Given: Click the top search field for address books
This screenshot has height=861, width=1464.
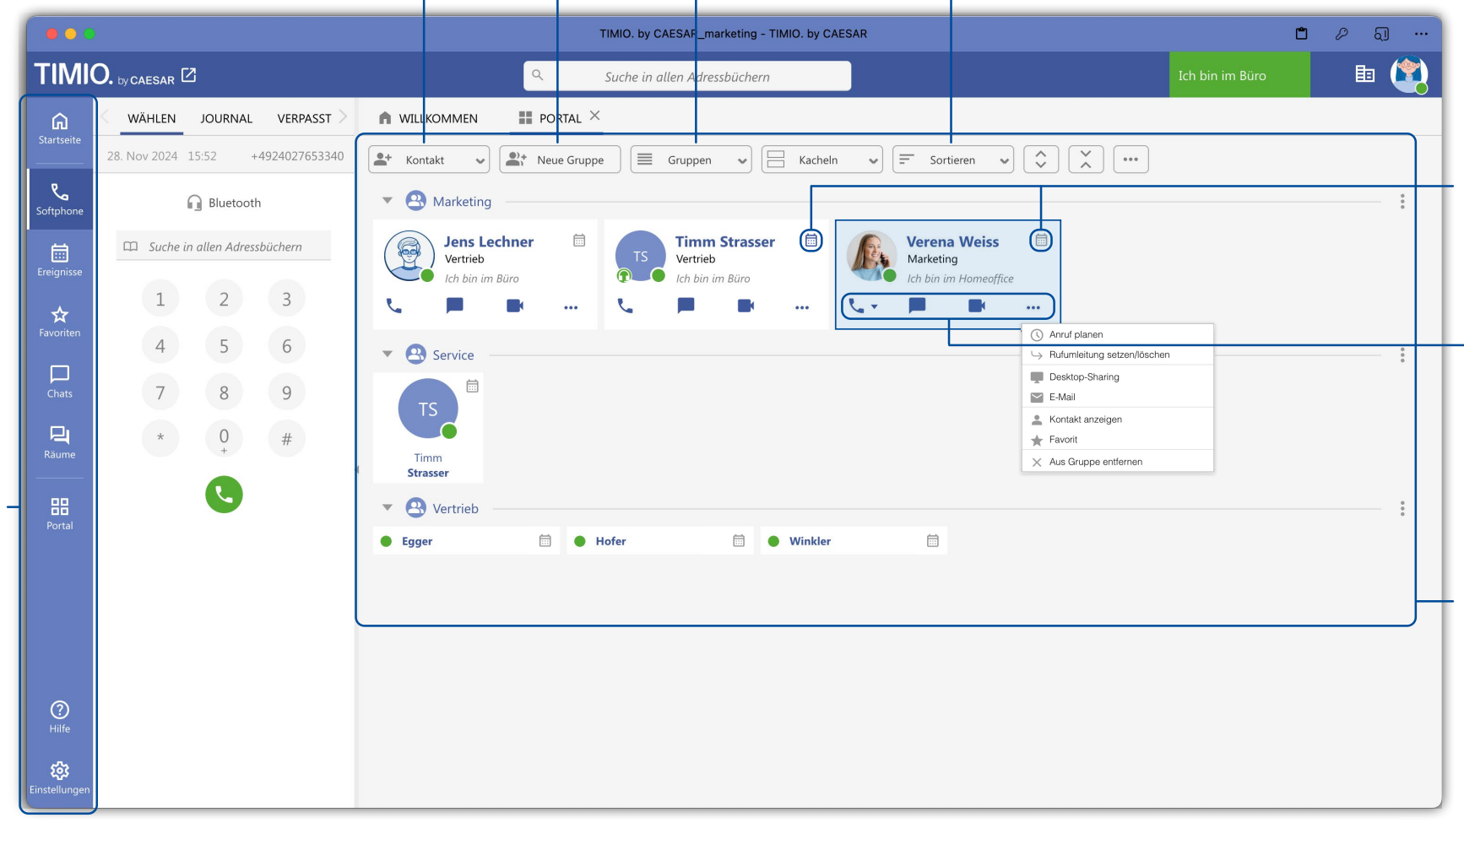Looking at the screenshot, I should tap(687, 76).
